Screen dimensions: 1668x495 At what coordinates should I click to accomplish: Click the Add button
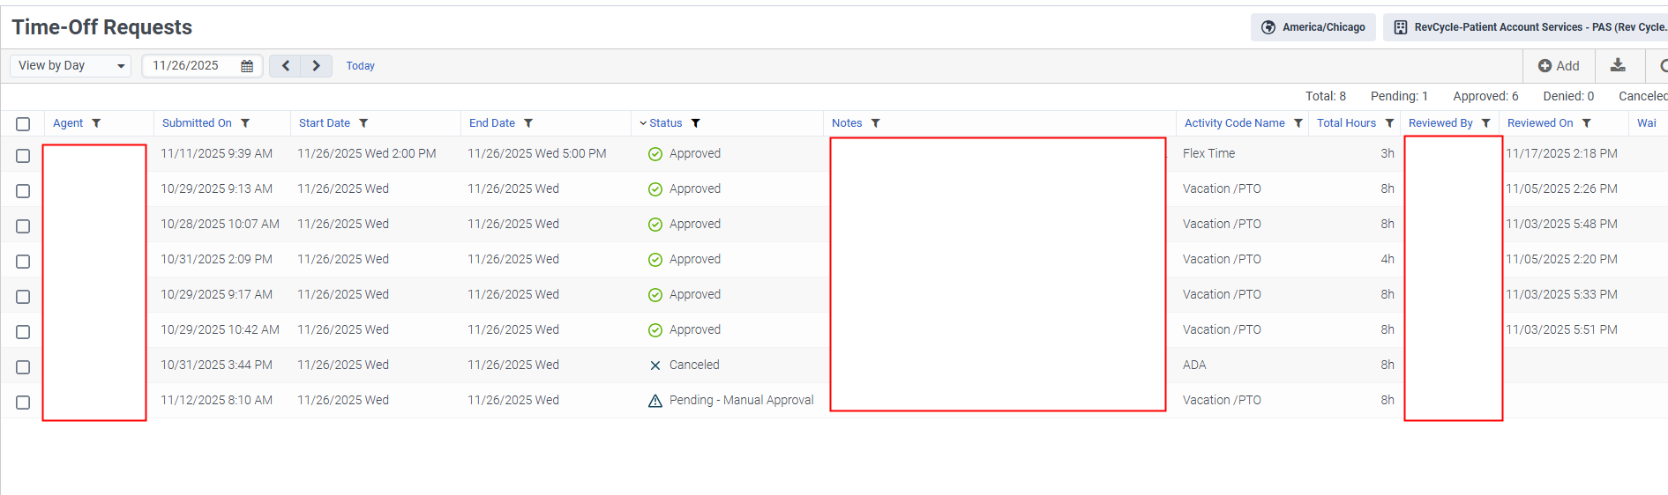tap(1559, 66)
